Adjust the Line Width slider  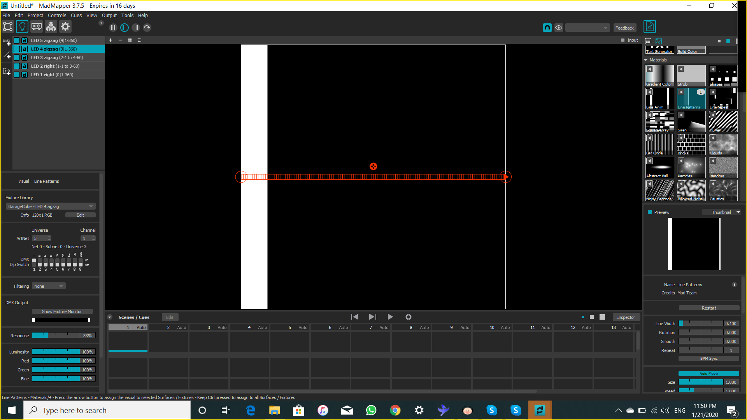coord(701,324)
